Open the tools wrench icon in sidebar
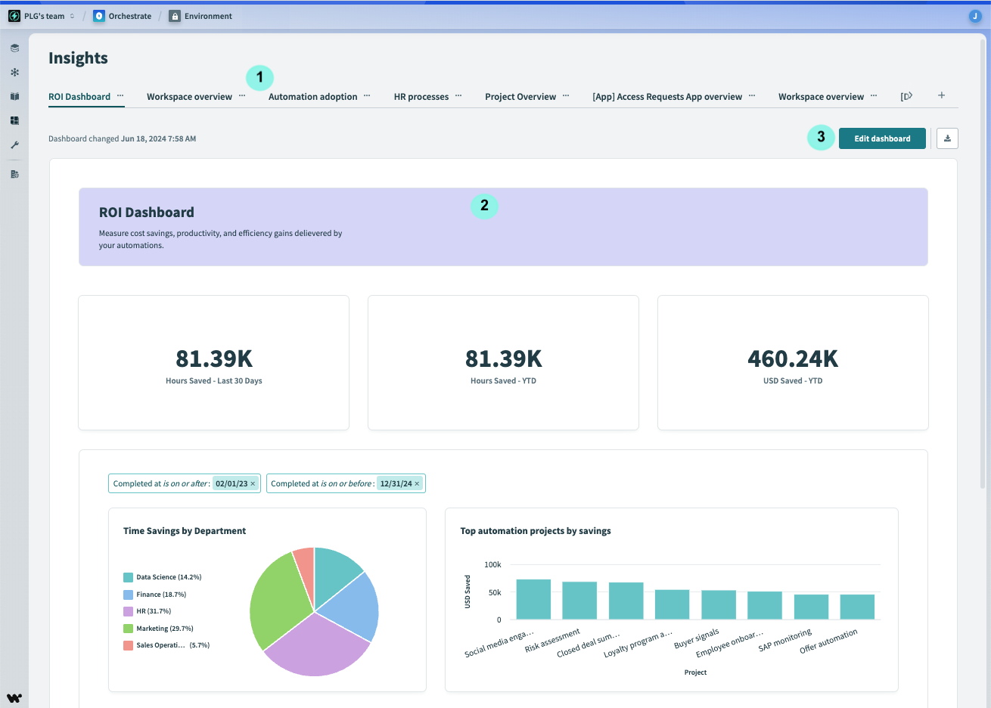The width and height of the screenshot is (991, 708). tap(14, 144)
